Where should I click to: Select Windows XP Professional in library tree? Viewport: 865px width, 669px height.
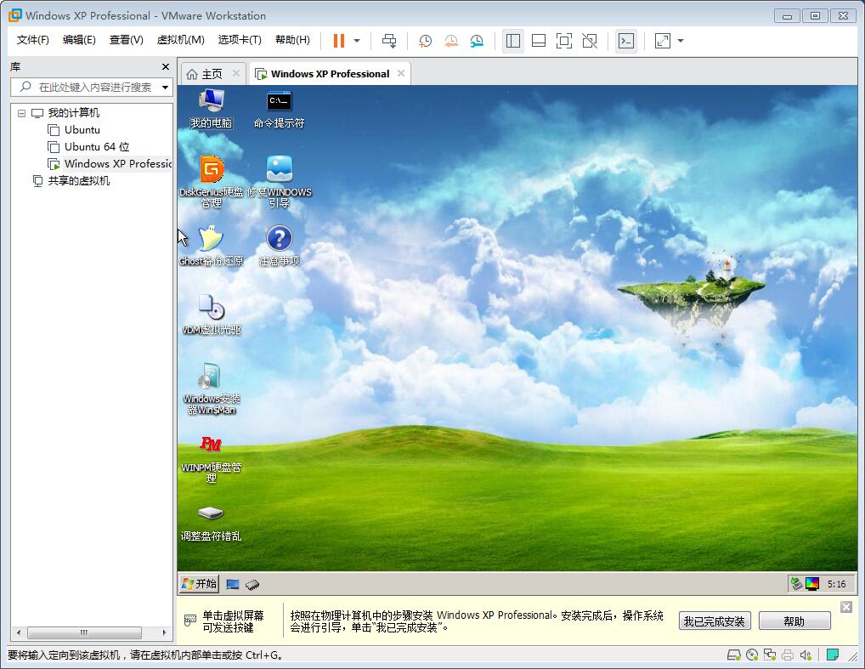click(110, 164)
